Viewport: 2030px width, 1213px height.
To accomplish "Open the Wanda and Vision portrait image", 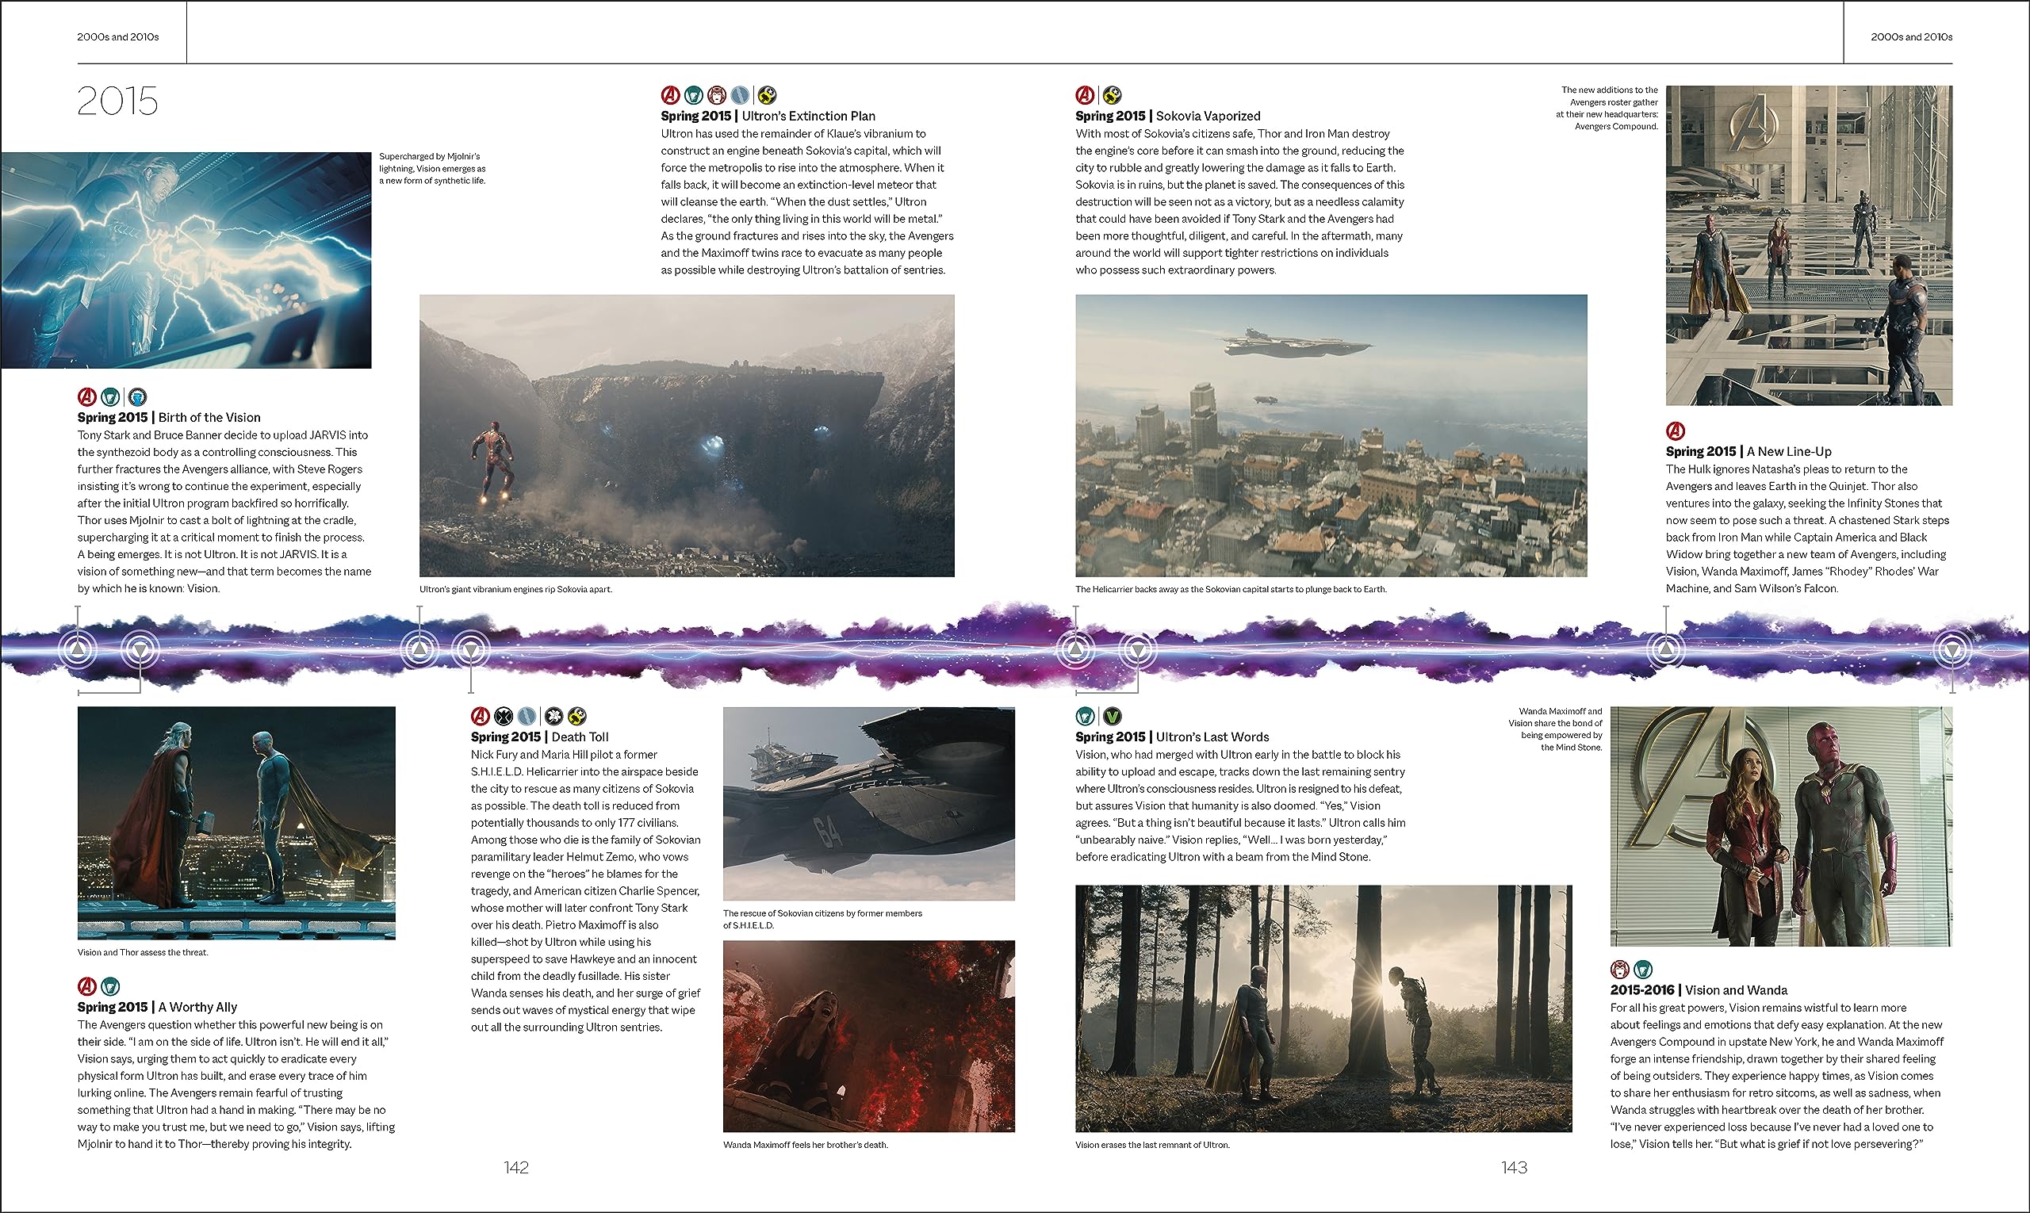I will click(x=1782, y=826).
